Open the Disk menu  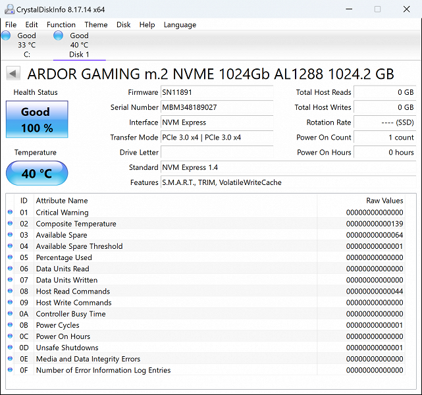click(124, 25)
